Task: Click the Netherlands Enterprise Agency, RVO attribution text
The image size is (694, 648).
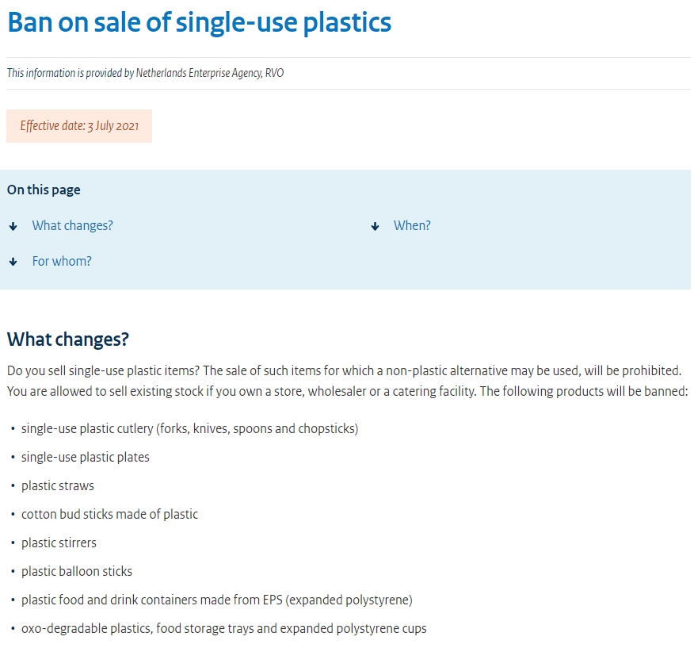Action: pyautogui.click(x=146, y=73)
